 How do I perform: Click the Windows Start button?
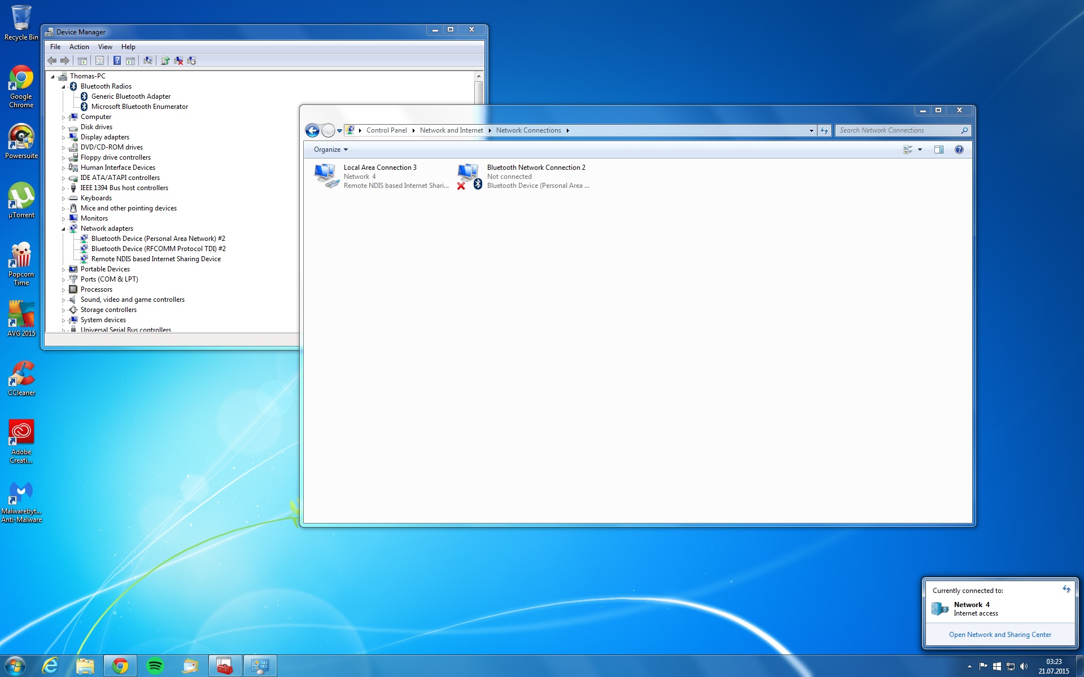15,666
